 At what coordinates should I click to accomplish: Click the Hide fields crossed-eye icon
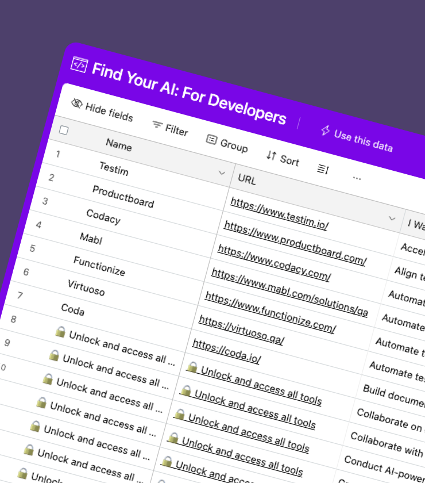[76, 103]
